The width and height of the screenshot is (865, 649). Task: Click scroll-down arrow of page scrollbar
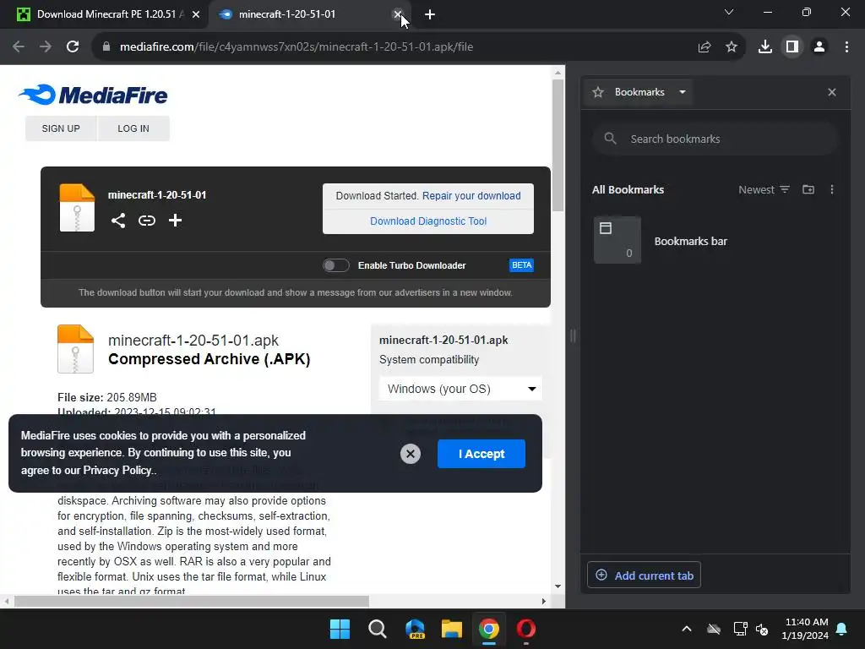click(x=558, y=586)
